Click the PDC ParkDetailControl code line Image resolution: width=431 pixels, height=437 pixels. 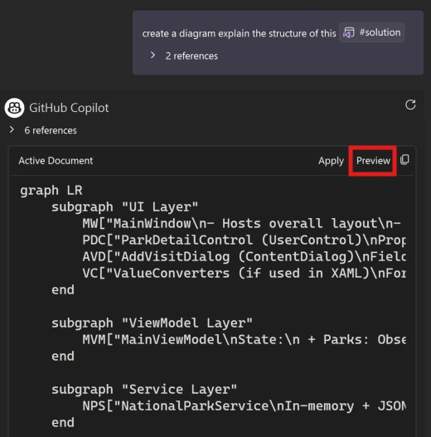tap(244, 240)
